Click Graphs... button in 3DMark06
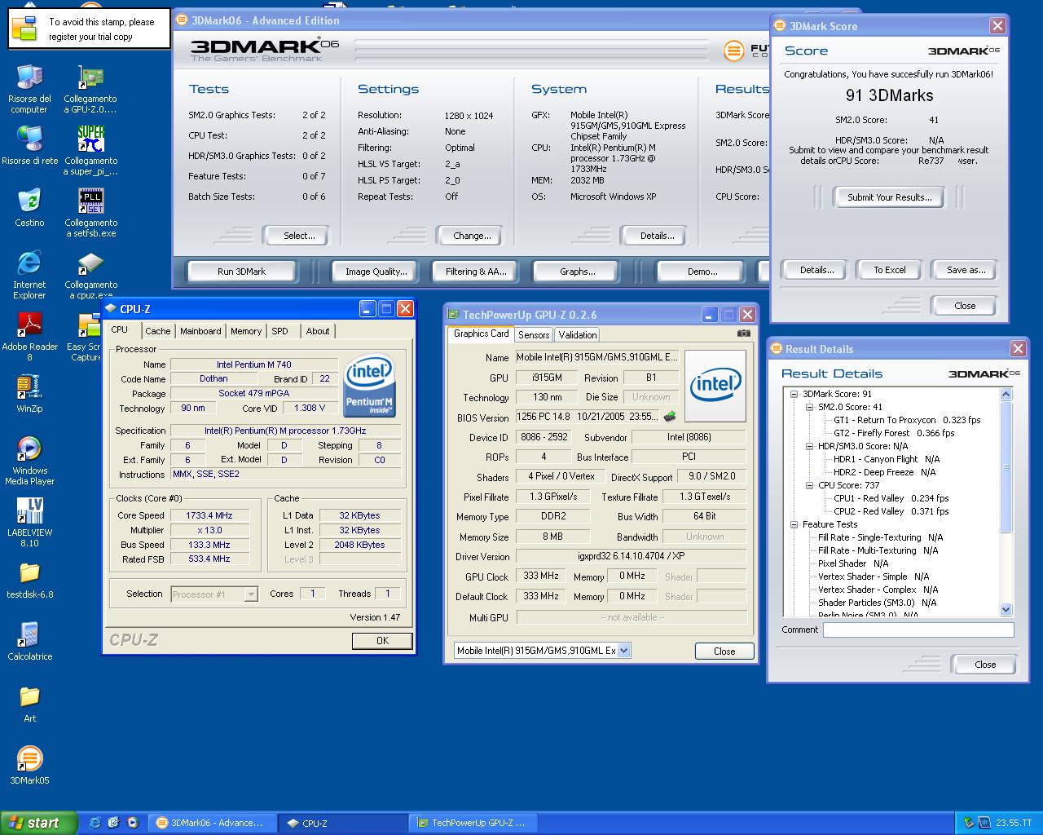The image size is (1043, 835). coord(578,272)
